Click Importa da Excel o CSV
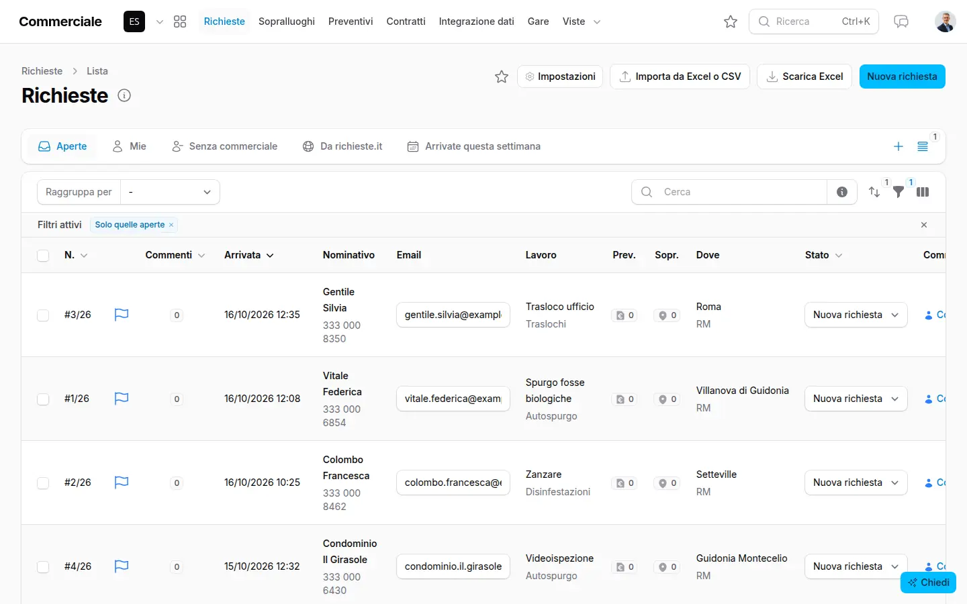967x604 pixels. pyautogui.click(x=680, y=77)
